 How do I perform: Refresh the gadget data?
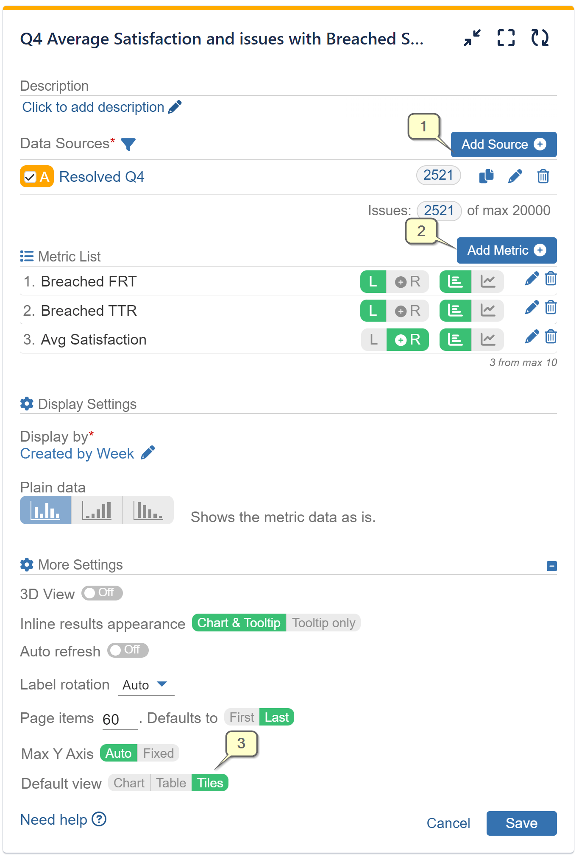[539, 38]
